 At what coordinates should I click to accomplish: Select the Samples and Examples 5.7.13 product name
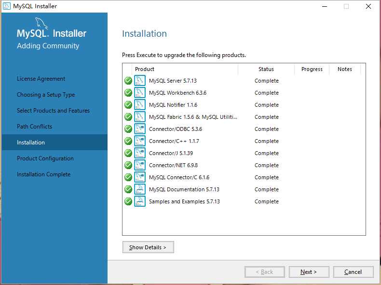click(x=184, y=201)
